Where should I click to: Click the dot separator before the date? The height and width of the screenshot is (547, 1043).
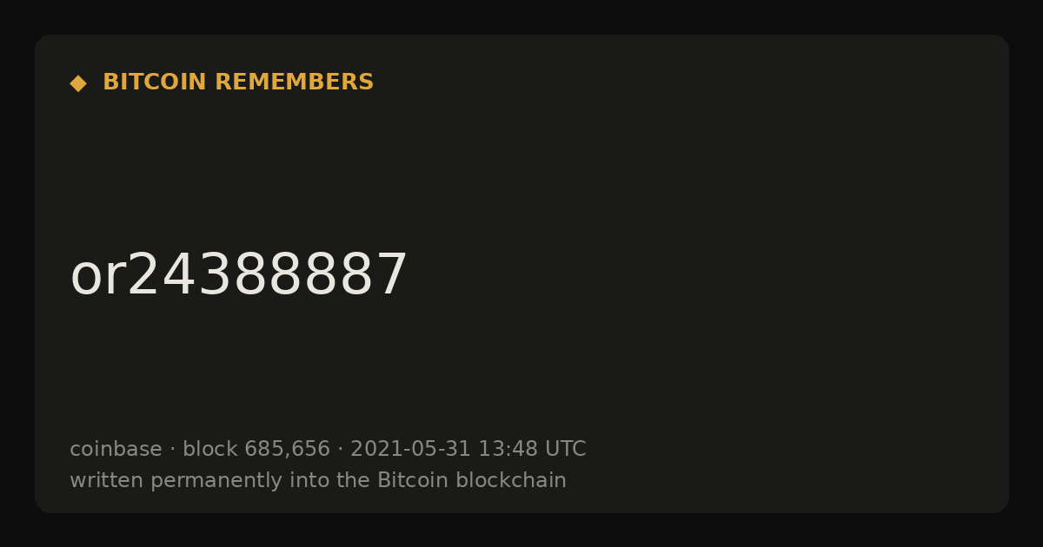340,450
